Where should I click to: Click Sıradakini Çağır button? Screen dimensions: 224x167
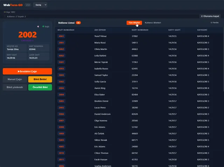pos(27,71)
